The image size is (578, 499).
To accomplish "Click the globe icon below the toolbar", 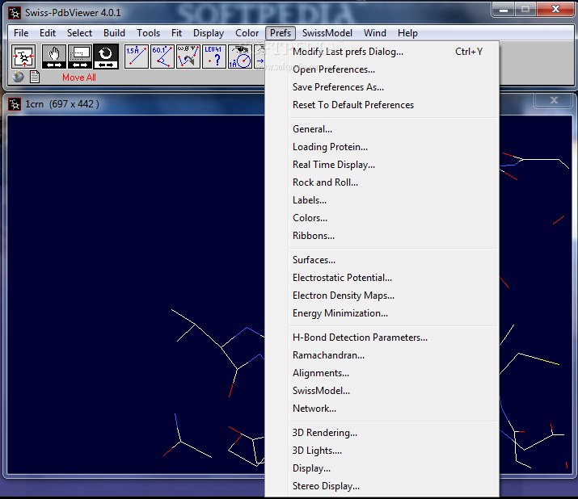I will point(18,77).
